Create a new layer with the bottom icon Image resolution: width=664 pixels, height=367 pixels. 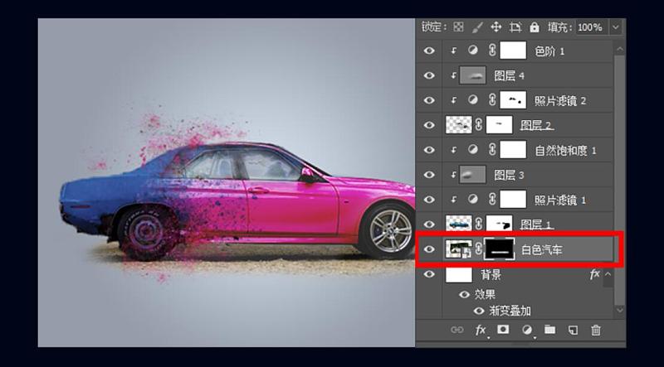click(572, 330)
